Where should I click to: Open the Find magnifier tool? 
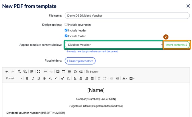19,72
